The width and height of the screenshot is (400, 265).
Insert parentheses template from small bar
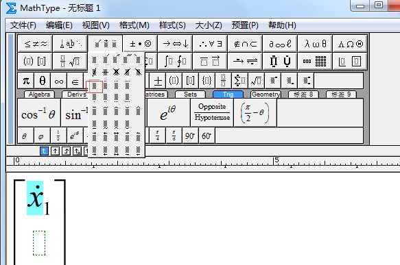pyautogui.click(x=174, y=81)
